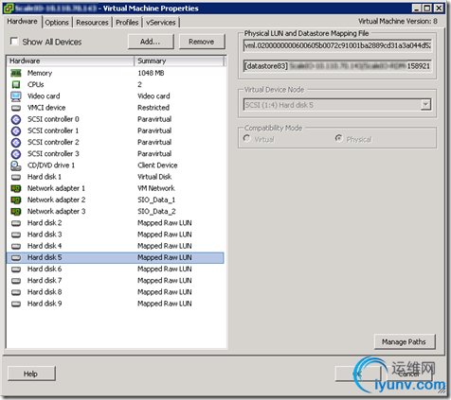Viewport: 451px width, 400px height.
Task: Click the Hard disk 4 icon
Action: 16,246
